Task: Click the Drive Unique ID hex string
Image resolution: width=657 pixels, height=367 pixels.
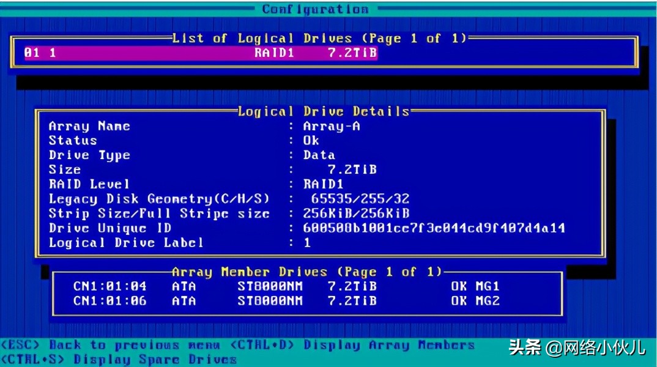Action: [x=434, y=228]
